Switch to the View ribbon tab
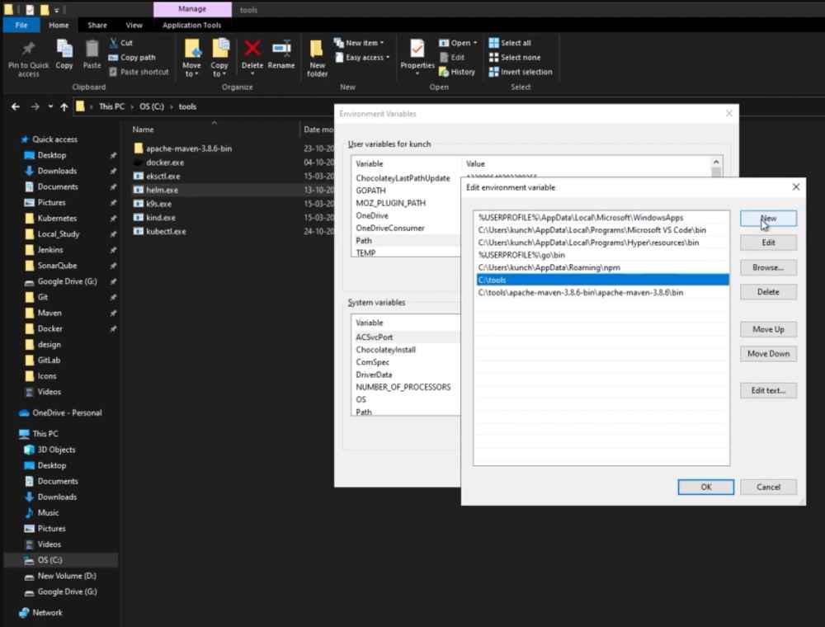This screenshot has width=825, height=627. (x=134, y=25)
